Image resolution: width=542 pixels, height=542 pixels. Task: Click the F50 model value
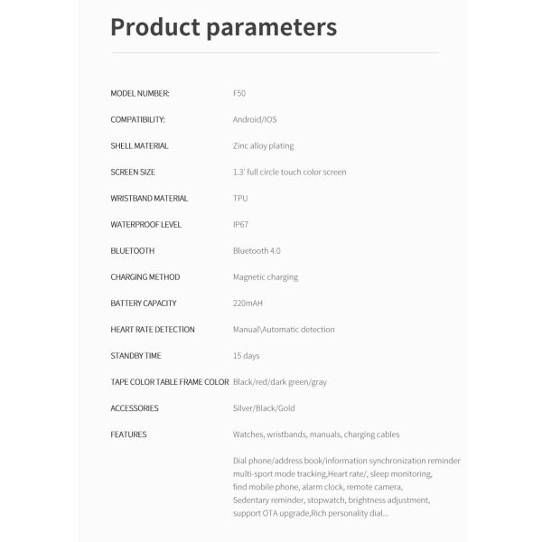point(239,93)
